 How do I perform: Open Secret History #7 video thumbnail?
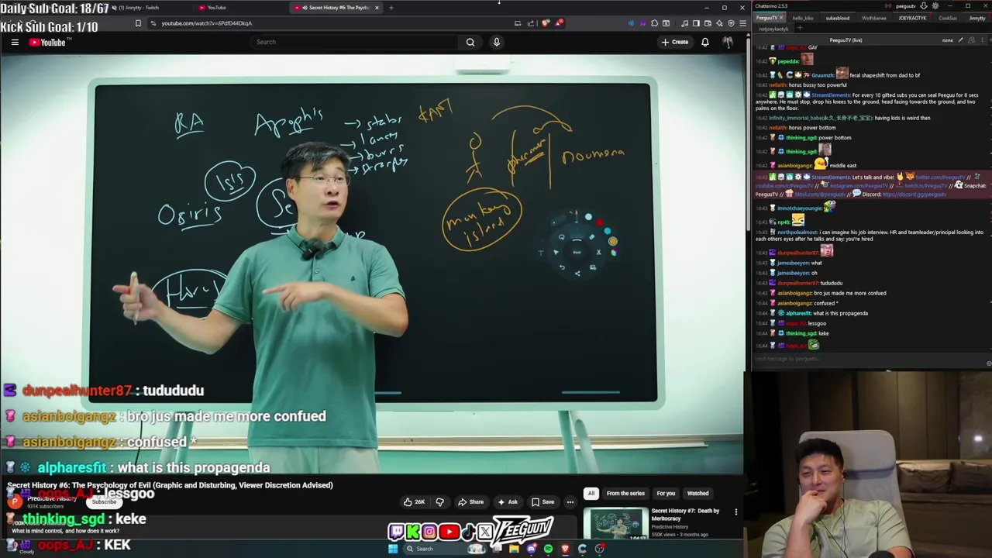(x=616, y=524)
